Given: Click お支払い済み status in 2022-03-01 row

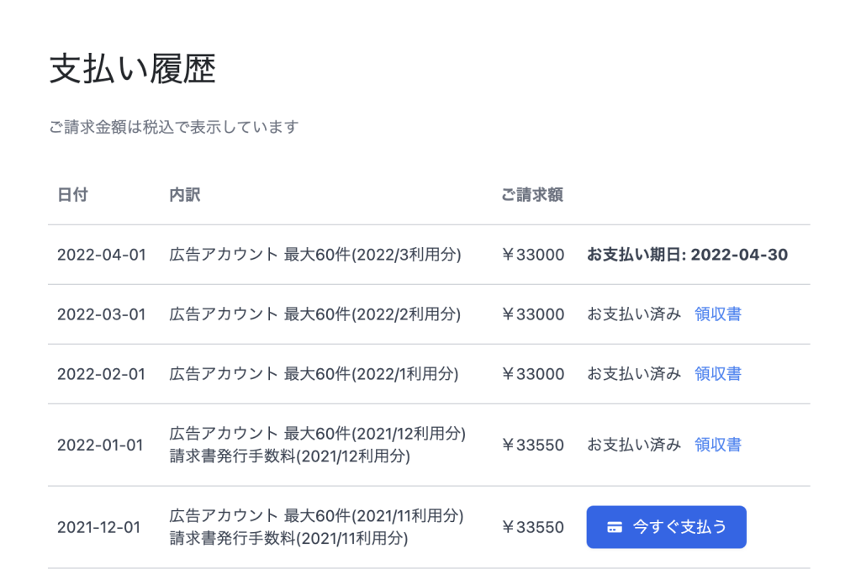Looking at the screenshot, I should click(x=634, y=314).
